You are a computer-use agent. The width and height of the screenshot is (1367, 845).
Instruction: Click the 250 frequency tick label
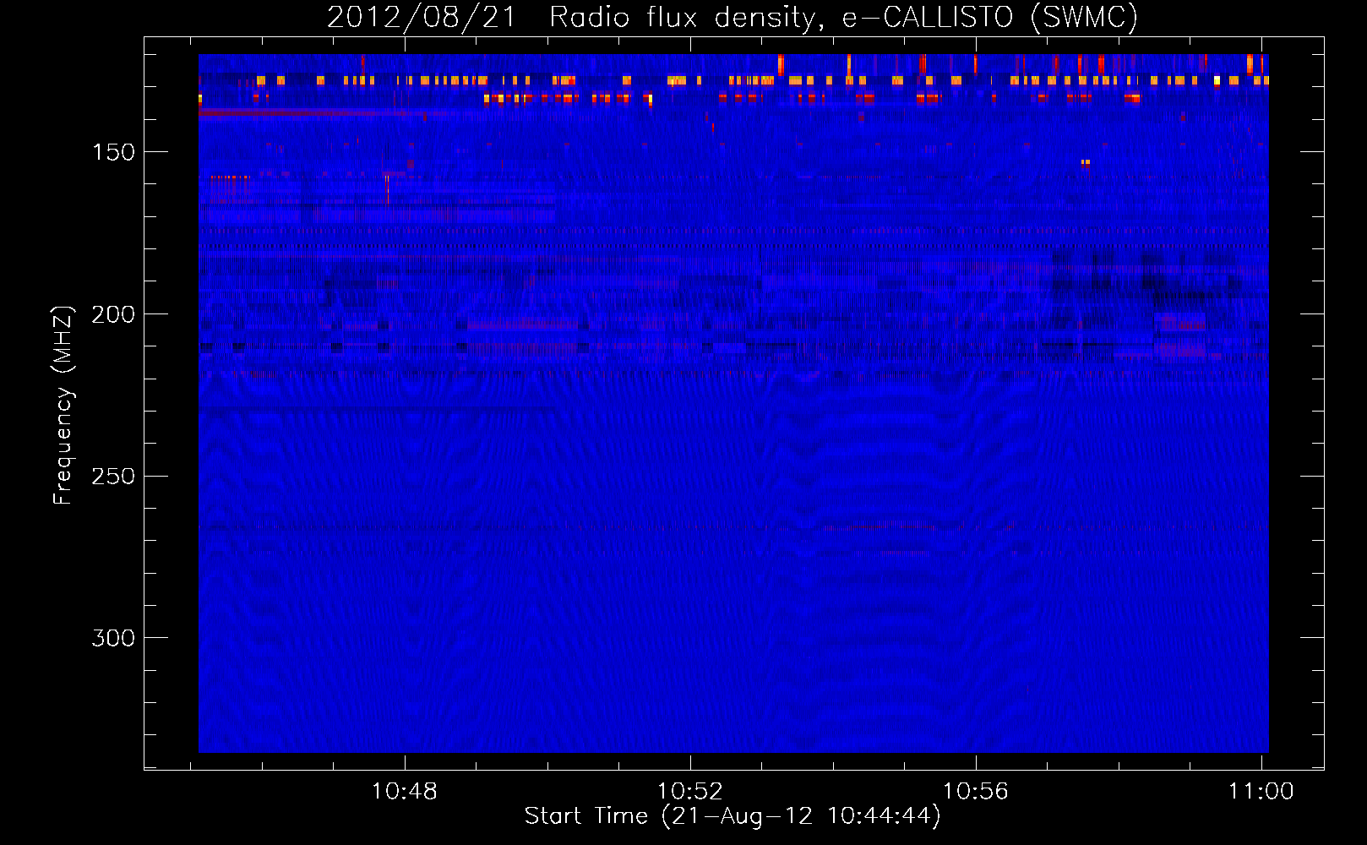[113, 476]
